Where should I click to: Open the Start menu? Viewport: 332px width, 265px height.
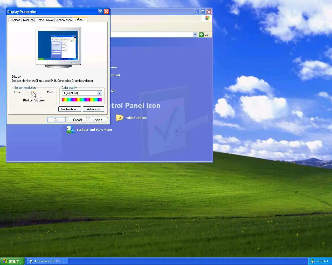(12, 261)
